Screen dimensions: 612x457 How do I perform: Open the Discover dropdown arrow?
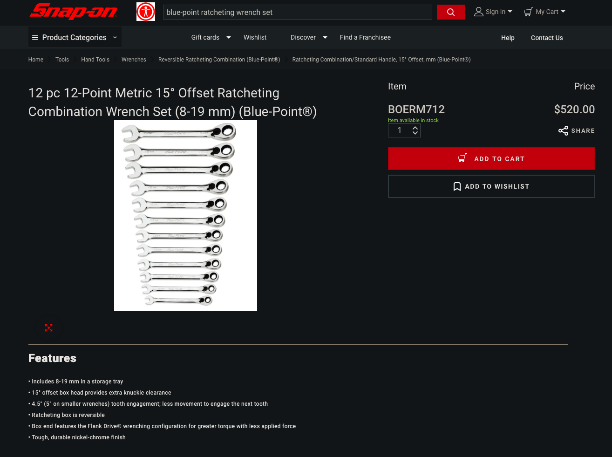325,38
